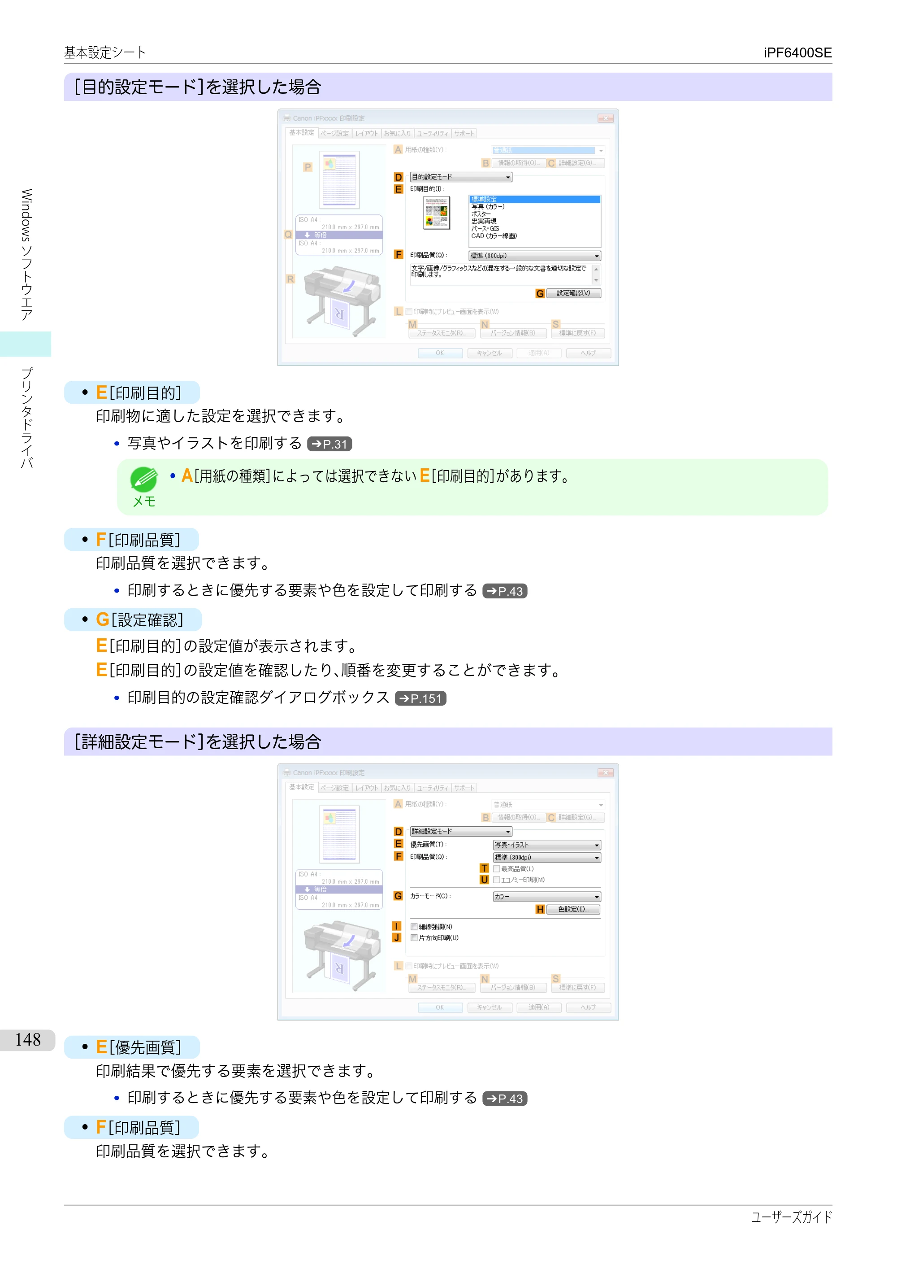Check the 片方向印刷(U) option
Image resolution: width=897 pixels, height=1269 pixels.
[414, 938]
